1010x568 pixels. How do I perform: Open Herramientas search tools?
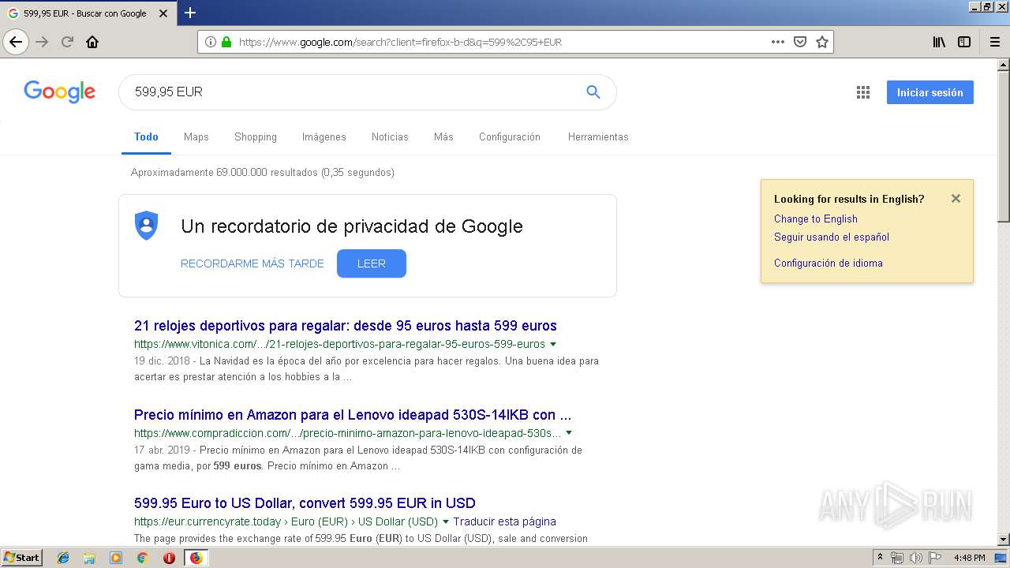598,136
